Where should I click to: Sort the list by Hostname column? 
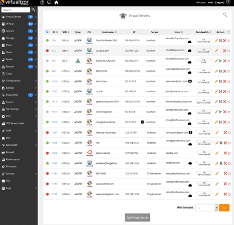(x=109, y=32)
